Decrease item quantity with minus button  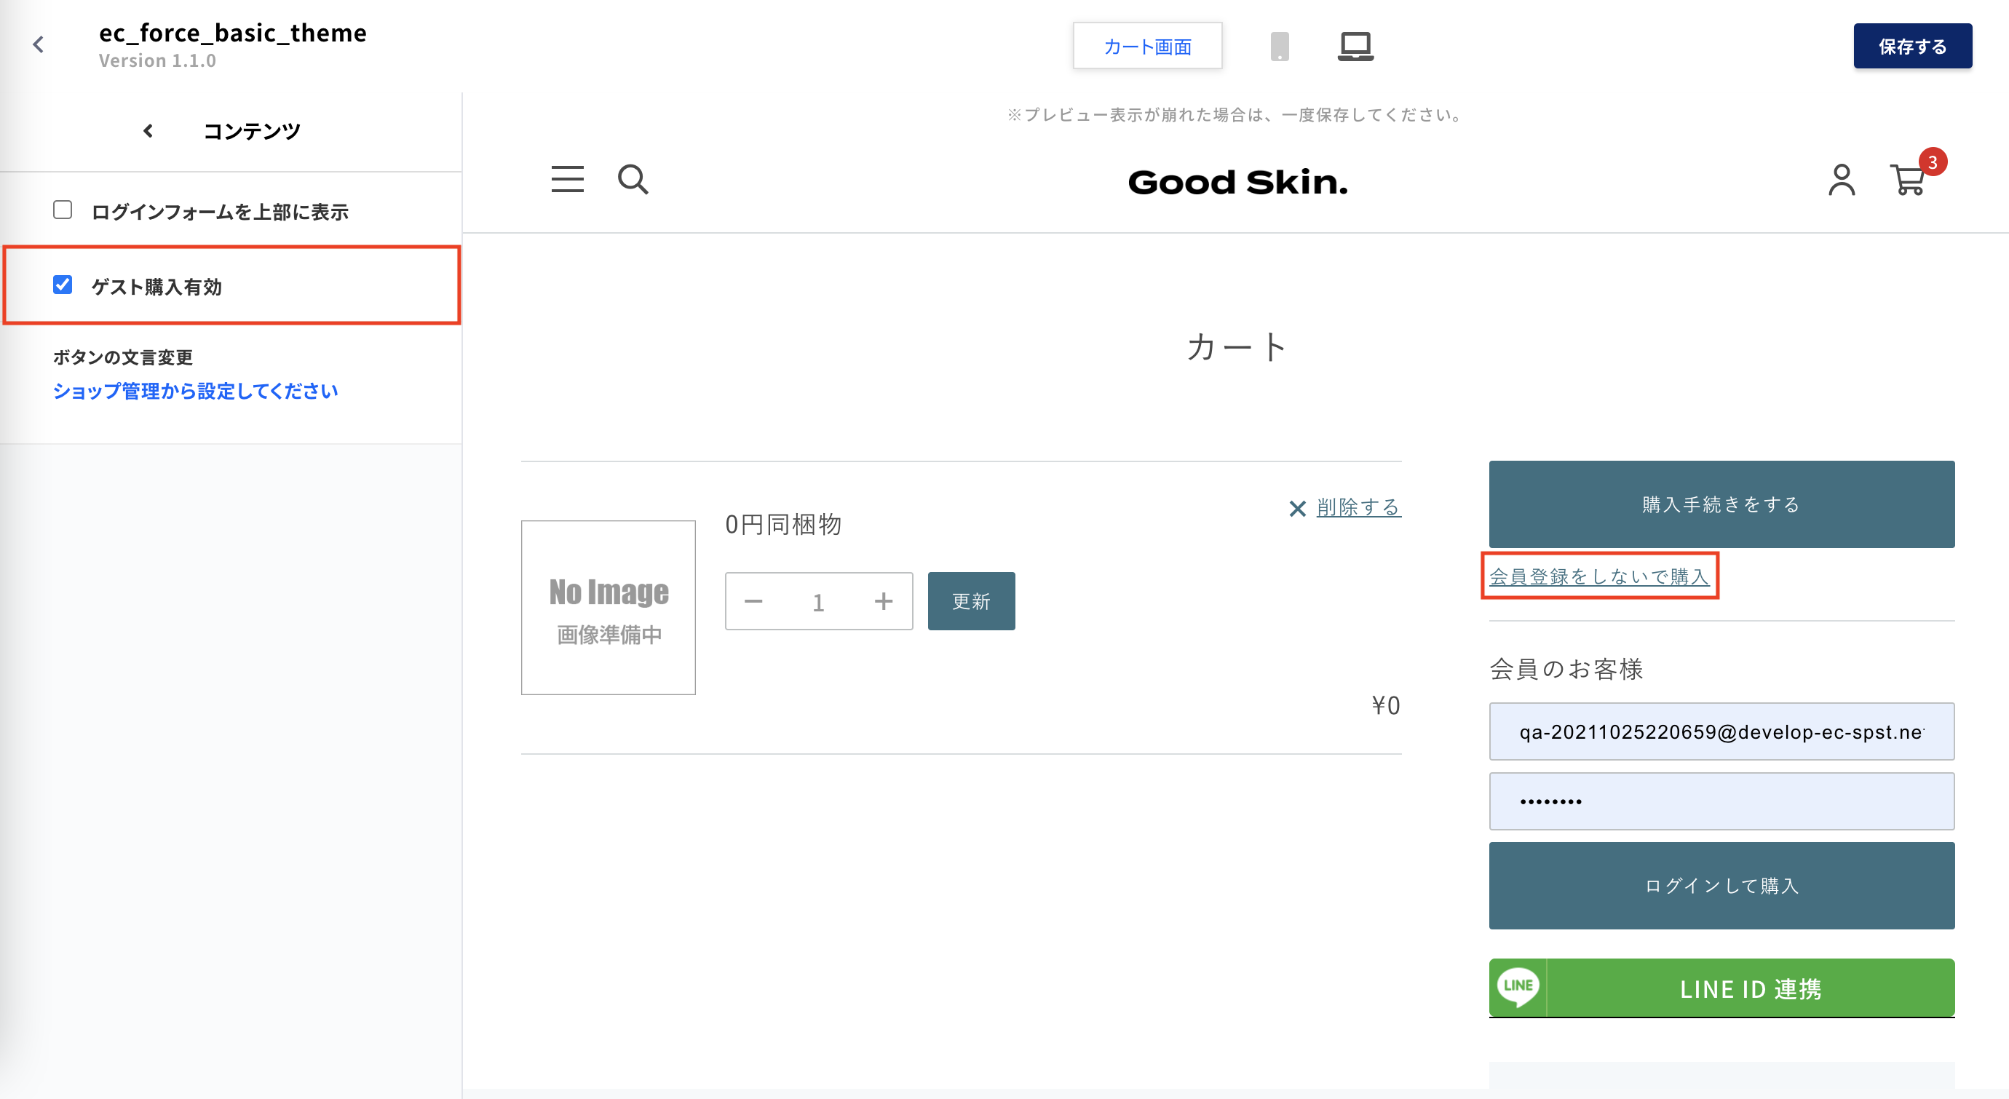pos(753,601)
